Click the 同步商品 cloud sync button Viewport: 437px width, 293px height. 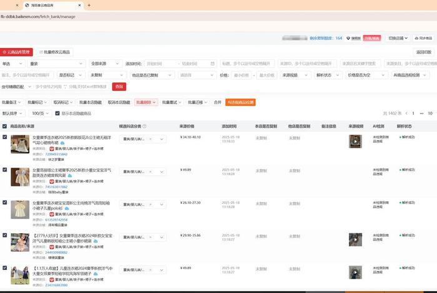pyautogui.click(x=424, y=38)
